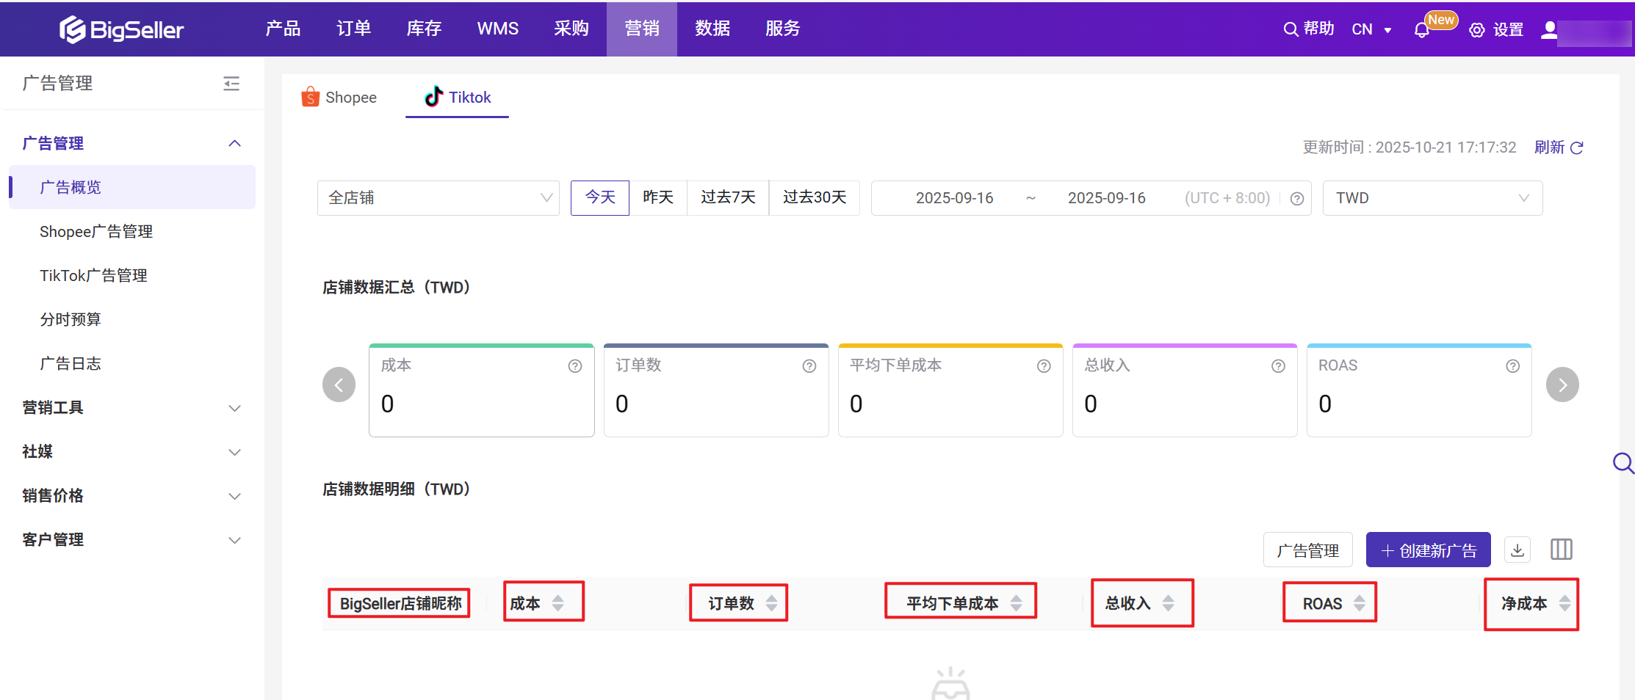Click the start date field 2025-09-16
This screenshot has width=1635, height=700.
click(954, 198)
